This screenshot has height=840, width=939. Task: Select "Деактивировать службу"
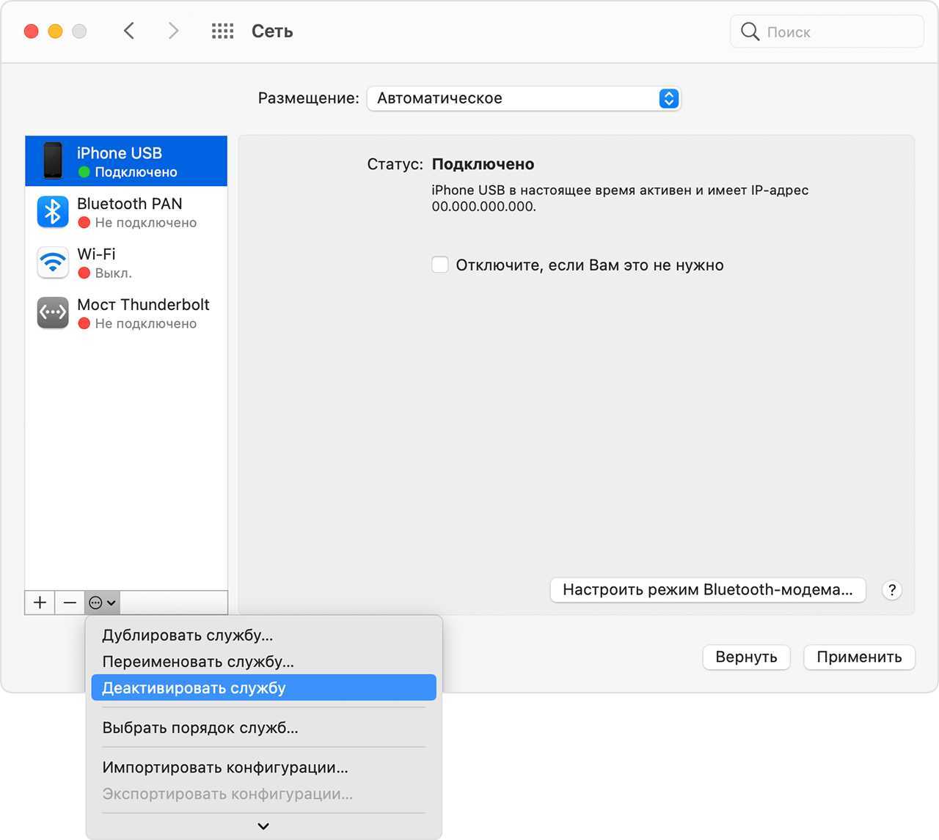264,688
